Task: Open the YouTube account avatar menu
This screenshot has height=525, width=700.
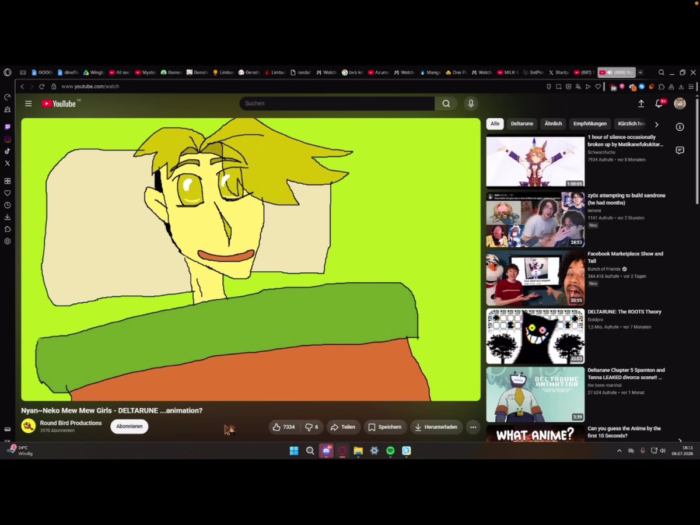Action: [680, 103]
